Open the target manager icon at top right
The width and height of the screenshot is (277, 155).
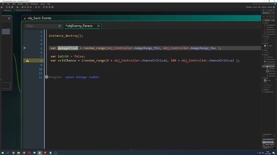click(274, 7)
